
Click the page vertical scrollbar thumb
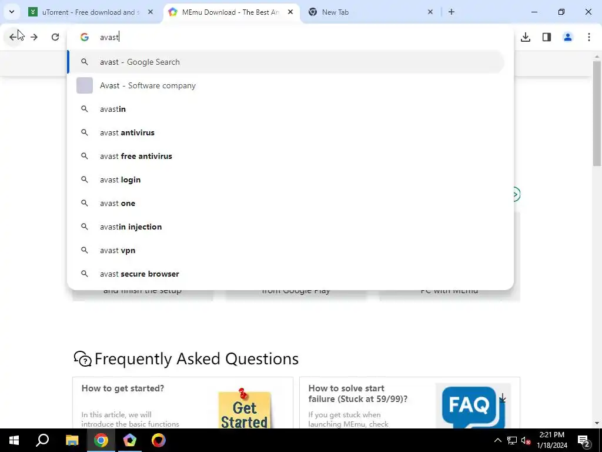pyautogui.click(x=597, y=114)
